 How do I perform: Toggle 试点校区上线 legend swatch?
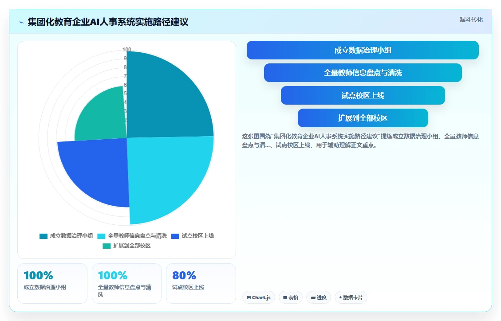[x=175, y=236]
